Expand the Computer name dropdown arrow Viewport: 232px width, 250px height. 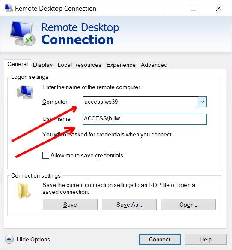click(202, 102)
